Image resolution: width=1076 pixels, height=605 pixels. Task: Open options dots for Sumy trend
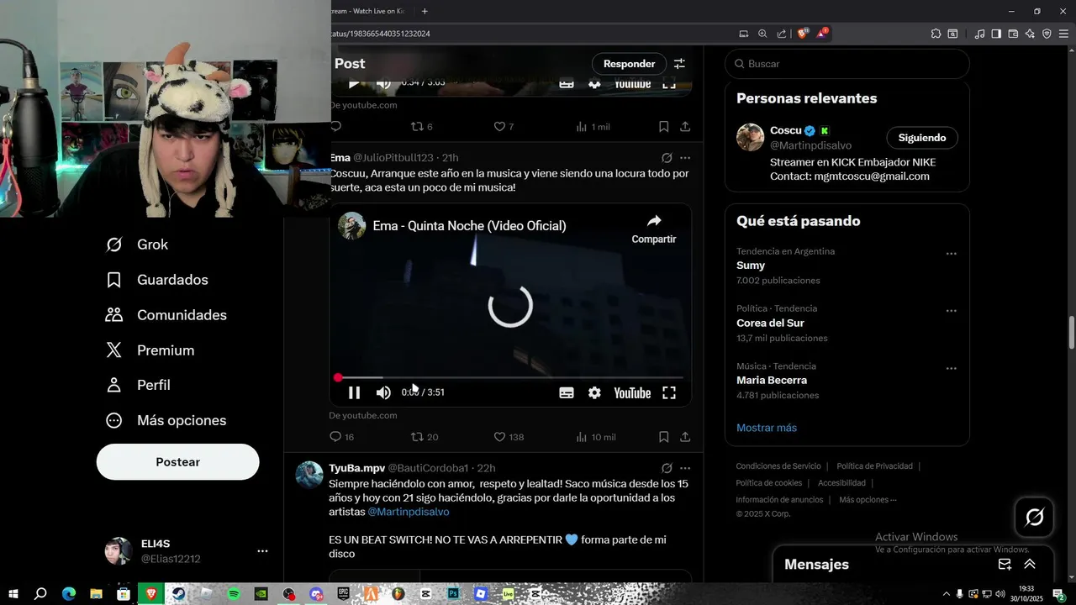(952, 254)
